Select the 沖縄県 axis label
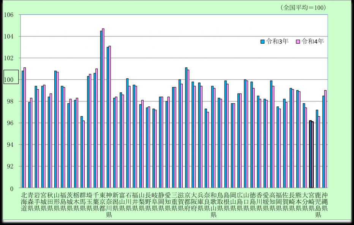Image resolution: width=354 pixels, height=225 pixels. point(325,202)
